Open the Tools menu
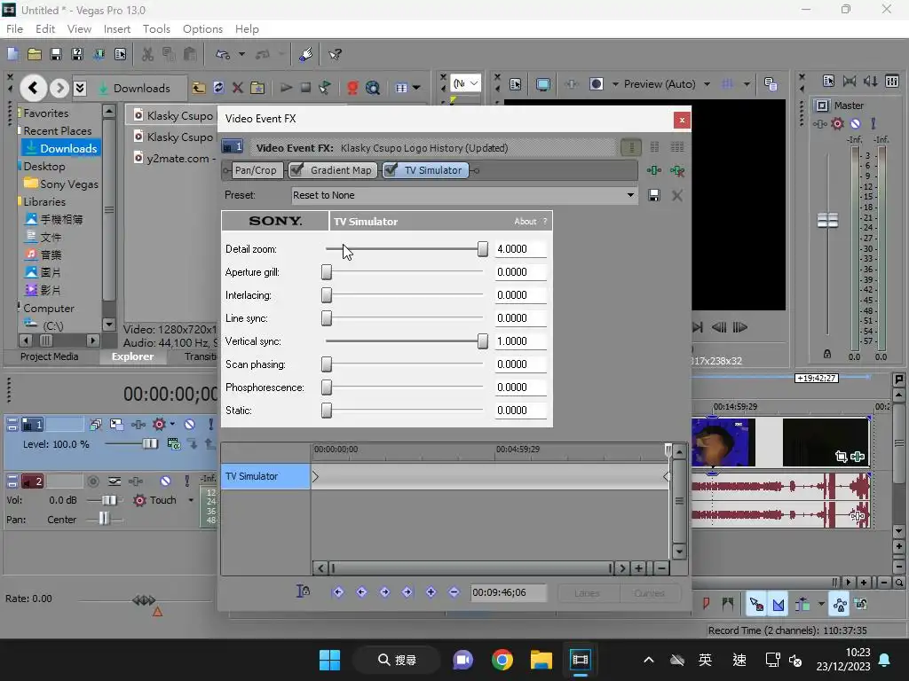909x681 pixels. click(156, 29)
